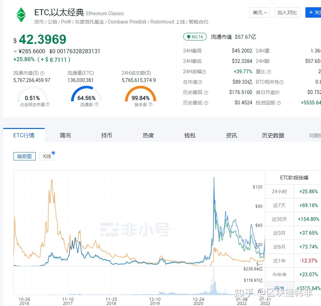The image size is (321, 306).
Task: Click help icon next to 投资回报
Action: pos(279,103)
